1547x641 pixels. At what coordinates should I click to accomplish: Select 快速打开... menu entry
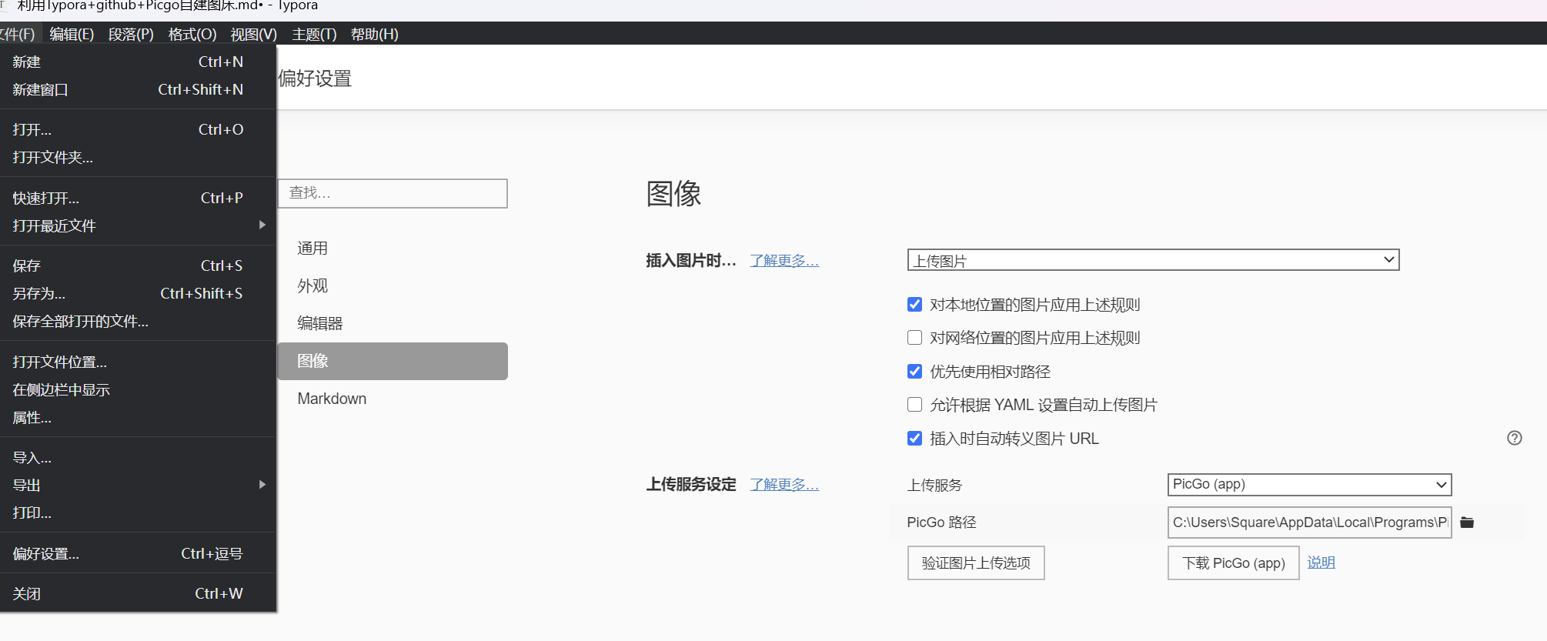pyautogui.click(x=138, y=198)
